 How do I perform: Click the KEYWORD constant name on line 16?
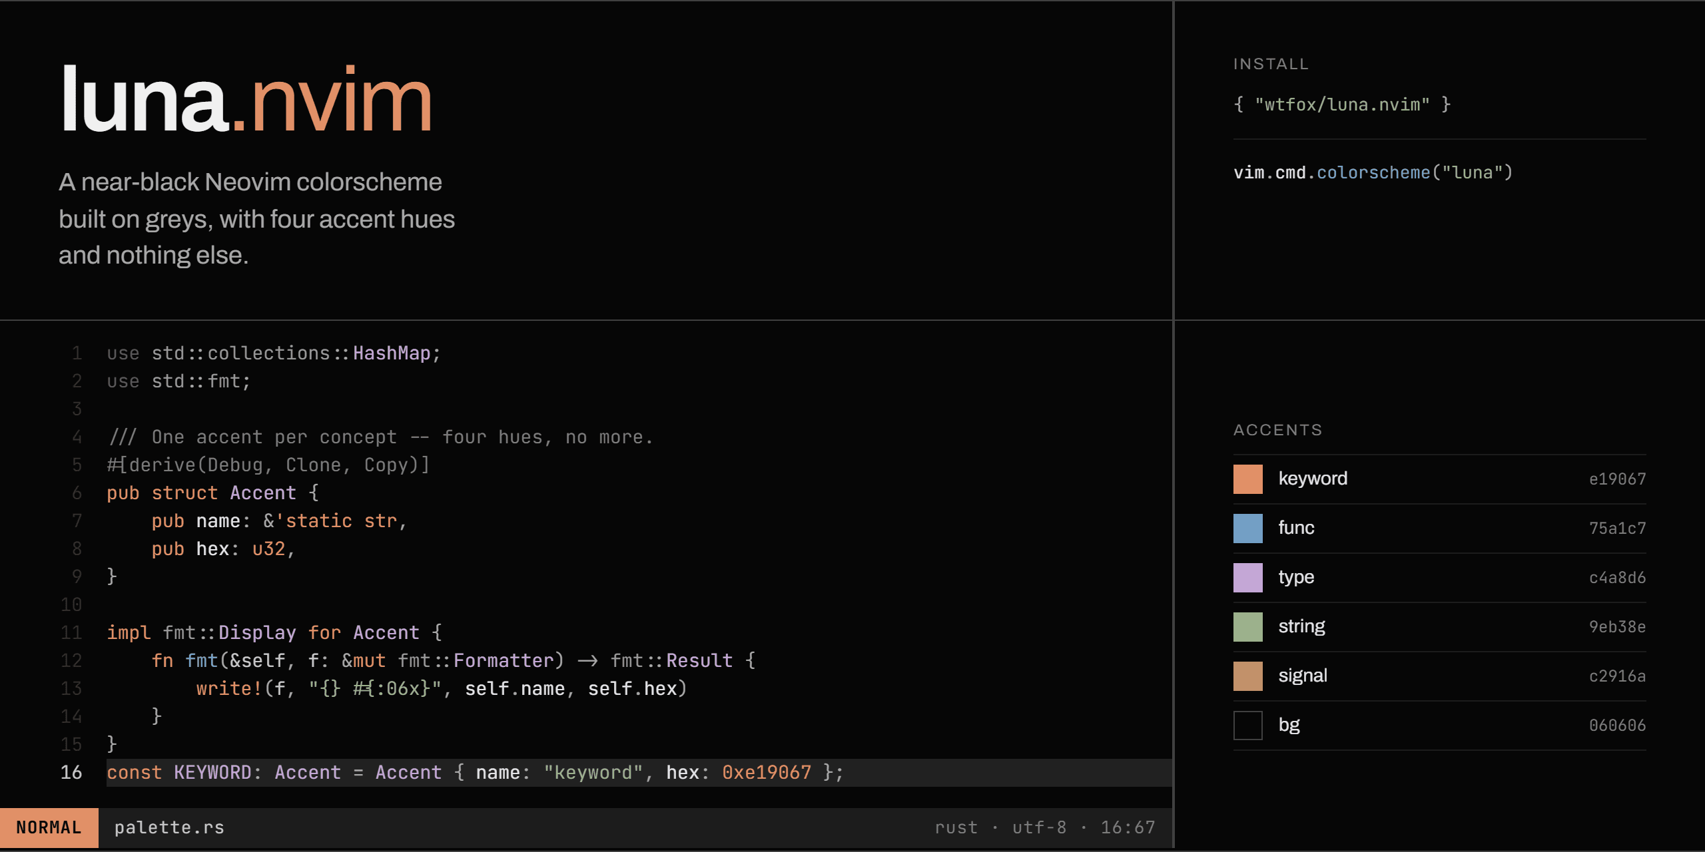point(213,772)
